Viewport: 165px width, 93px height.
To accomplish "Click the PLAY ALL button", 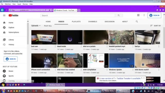I will point(48,26).
